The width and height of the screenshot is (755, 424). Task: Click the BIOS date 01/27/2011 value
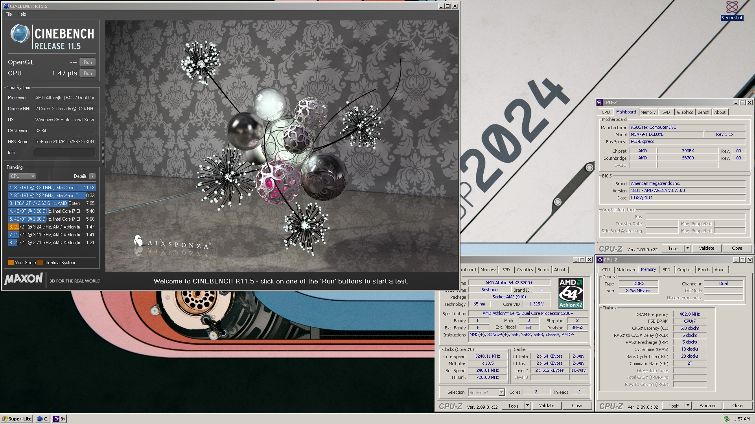pos(687,197)
